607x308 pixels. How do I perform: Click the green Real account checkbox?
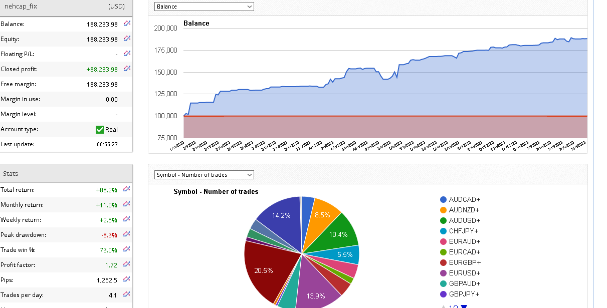coord(100,130)
